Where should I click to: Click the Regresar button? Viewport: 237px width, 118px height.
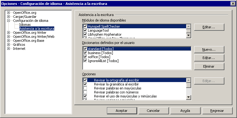pos(217,111)
